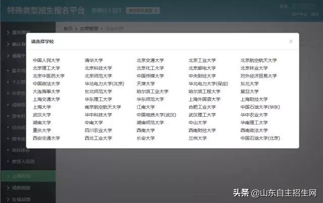323x203 pixels.
Task: Select 中山大学
Action: click(197, 123)
